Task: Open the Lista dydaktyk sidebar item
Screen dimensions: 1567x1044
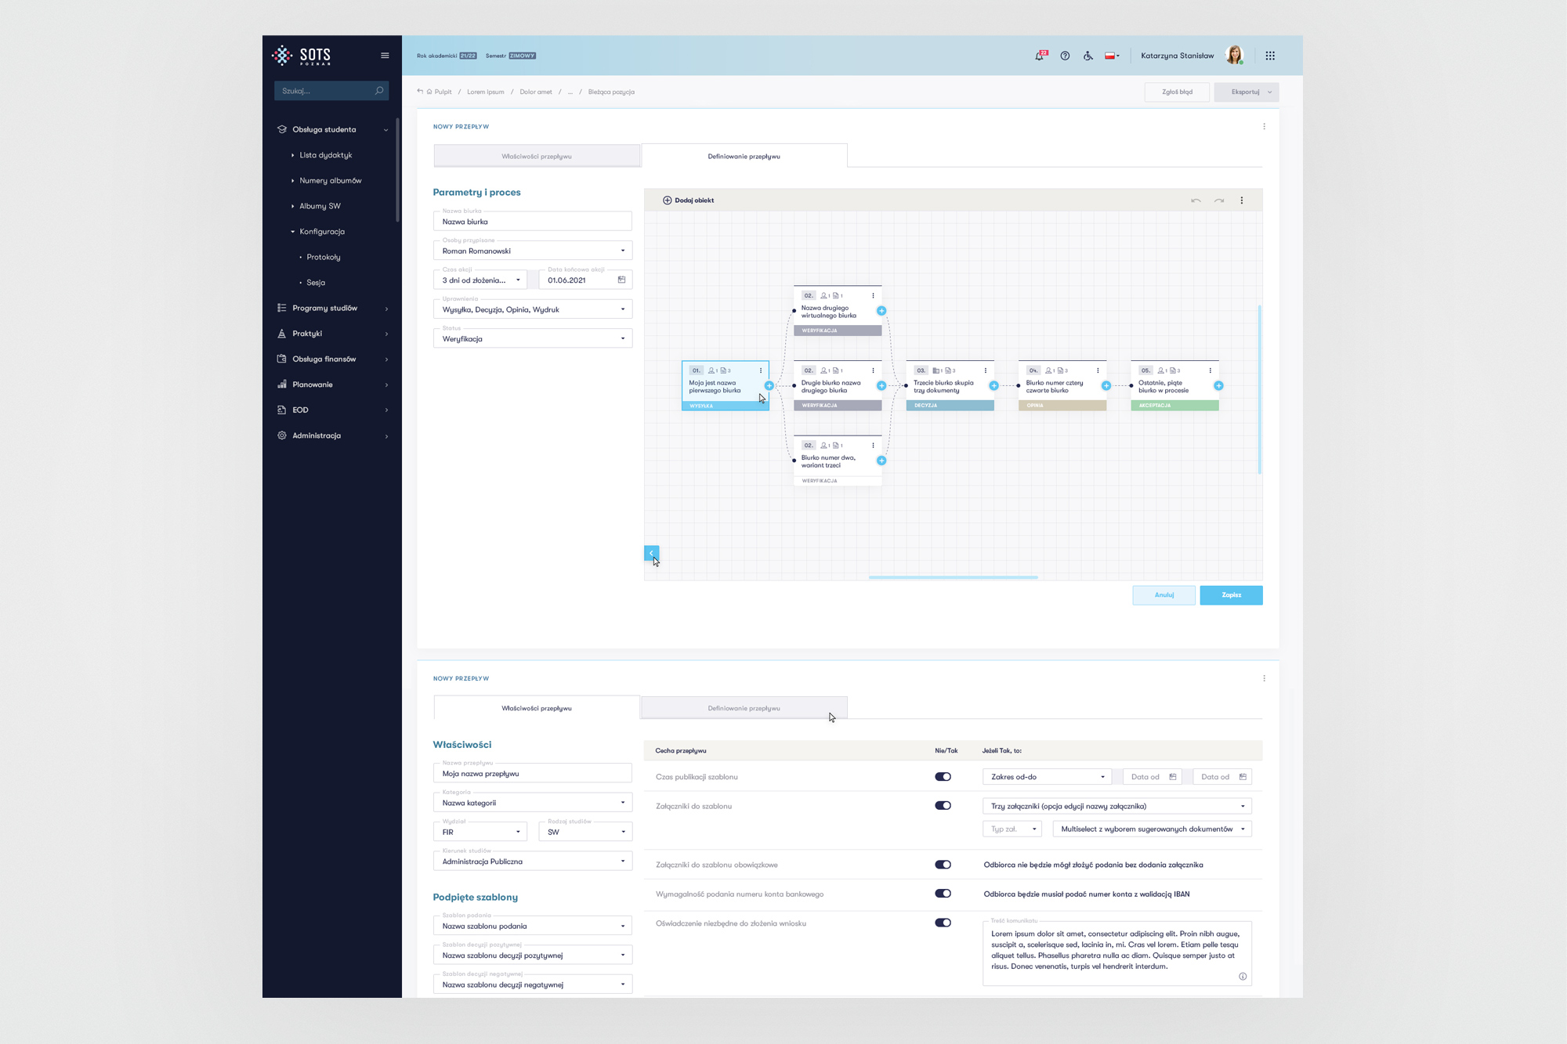Action: point(326,155)
